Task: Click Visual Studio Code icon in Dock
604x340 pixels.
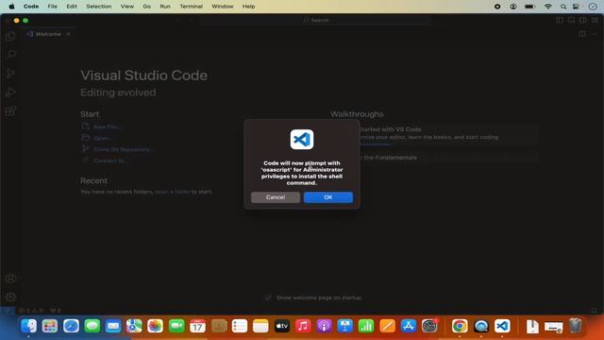Action: point(502,326)
